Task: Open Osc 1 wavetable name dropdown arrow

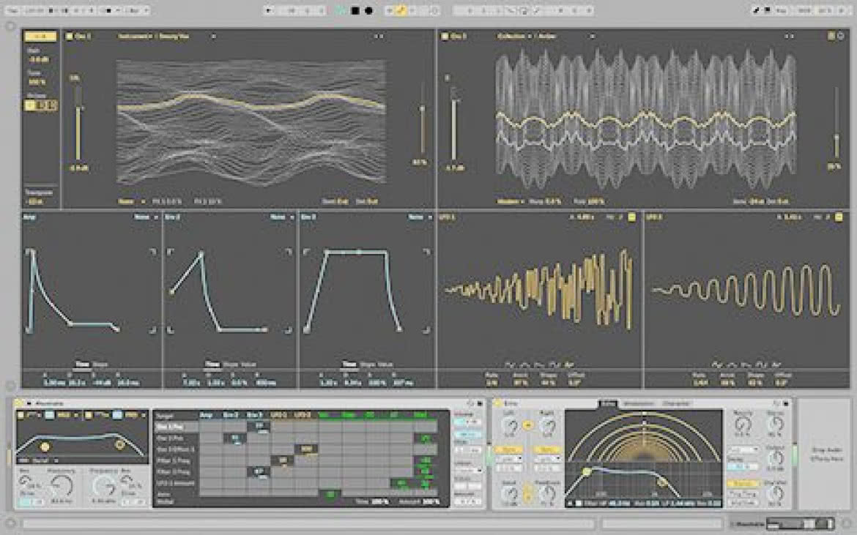Action: click(214, 37)
